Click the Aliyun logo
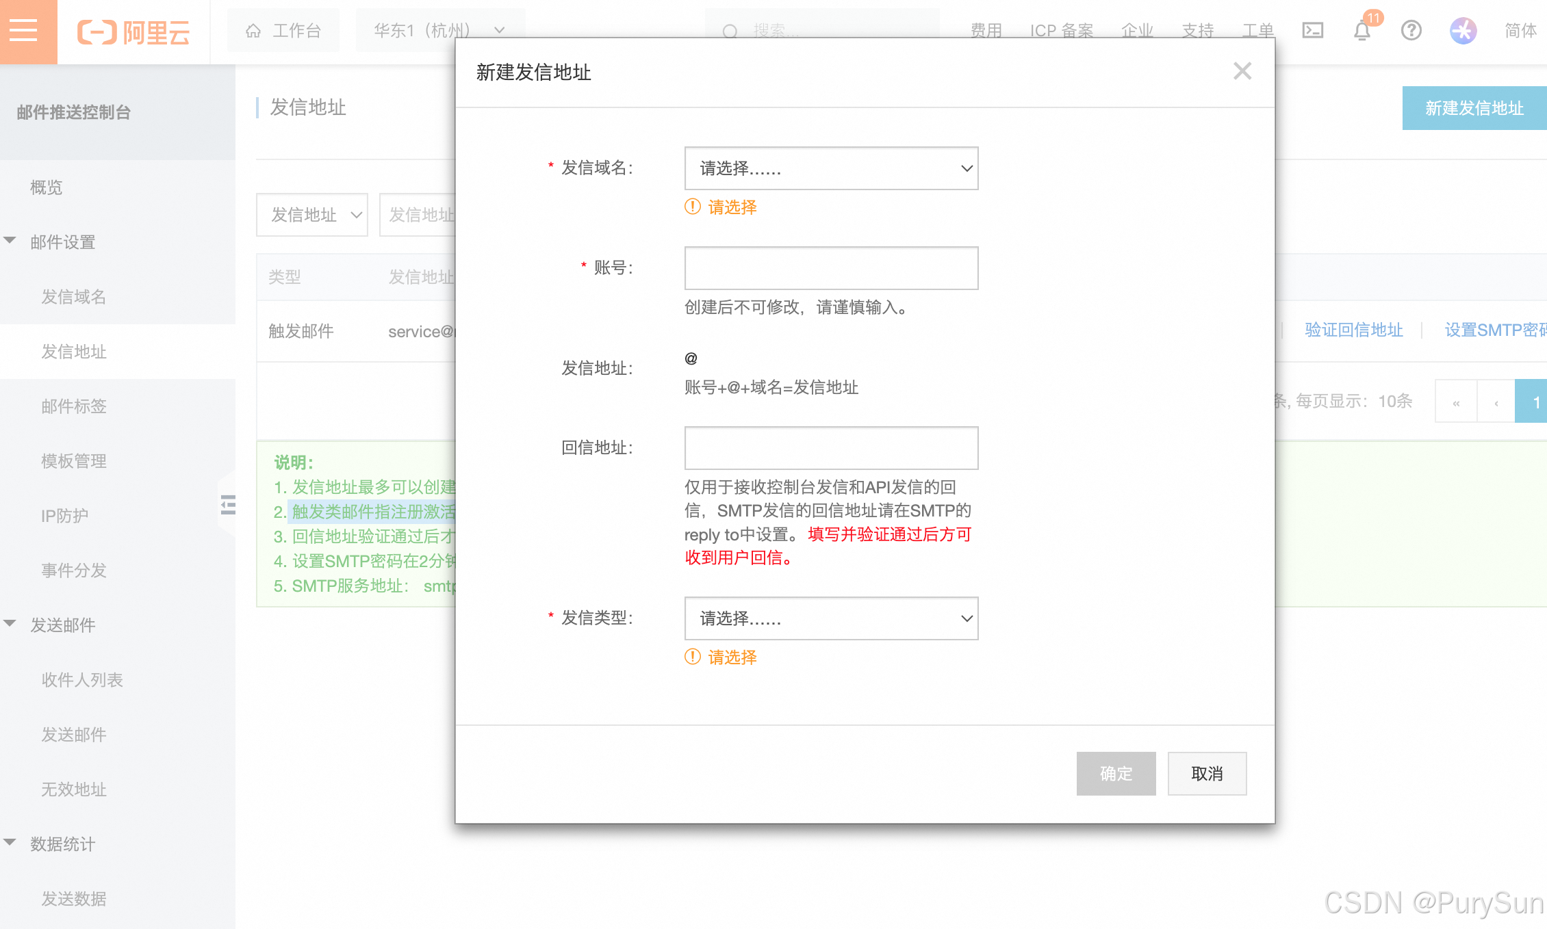Image resolution: width=1547 pixels, height=929 pixels. [133, 31]
